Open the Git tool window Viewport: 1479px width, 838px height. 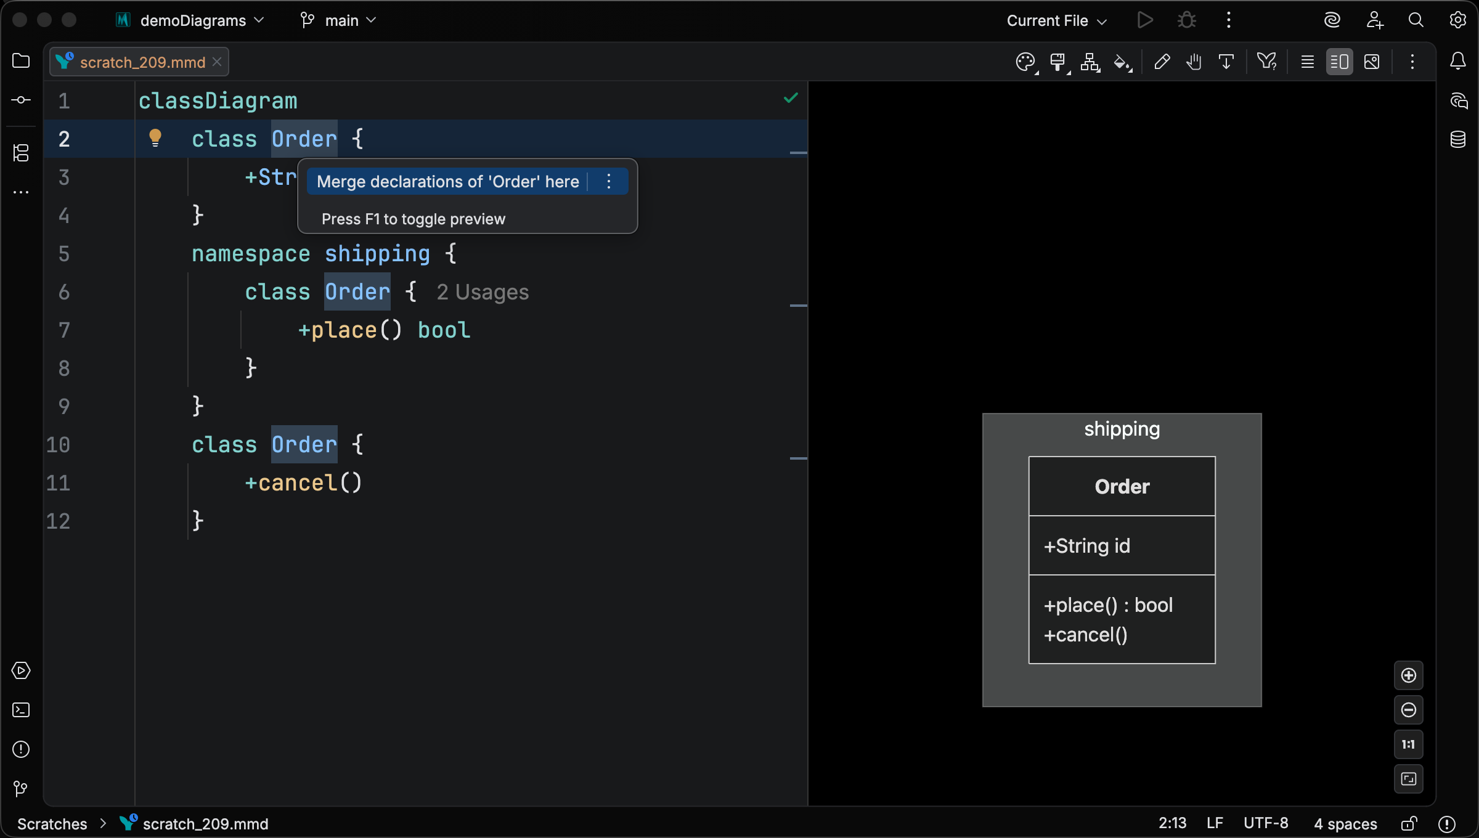[x=21, y=789]
